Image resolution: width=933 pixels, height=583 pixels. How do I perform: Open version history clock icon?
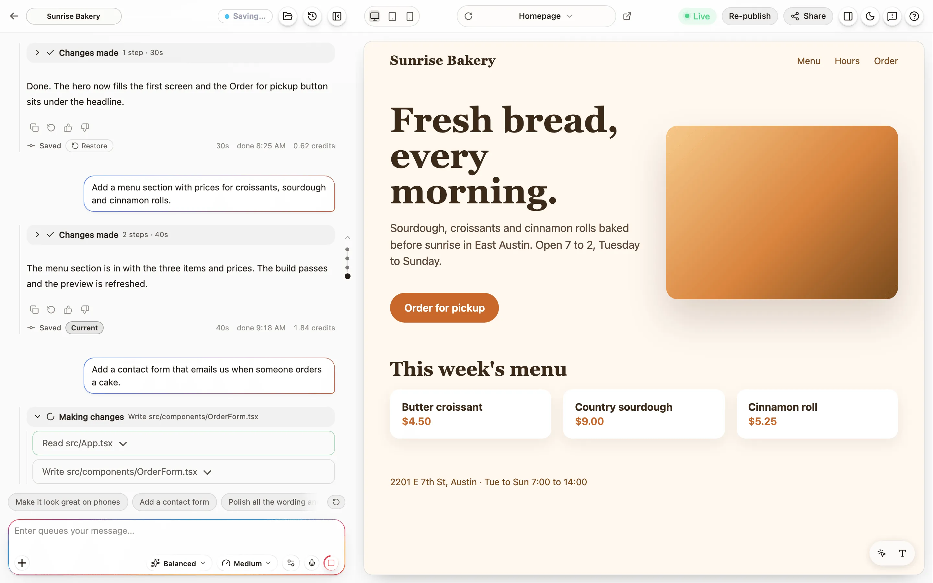312,16
